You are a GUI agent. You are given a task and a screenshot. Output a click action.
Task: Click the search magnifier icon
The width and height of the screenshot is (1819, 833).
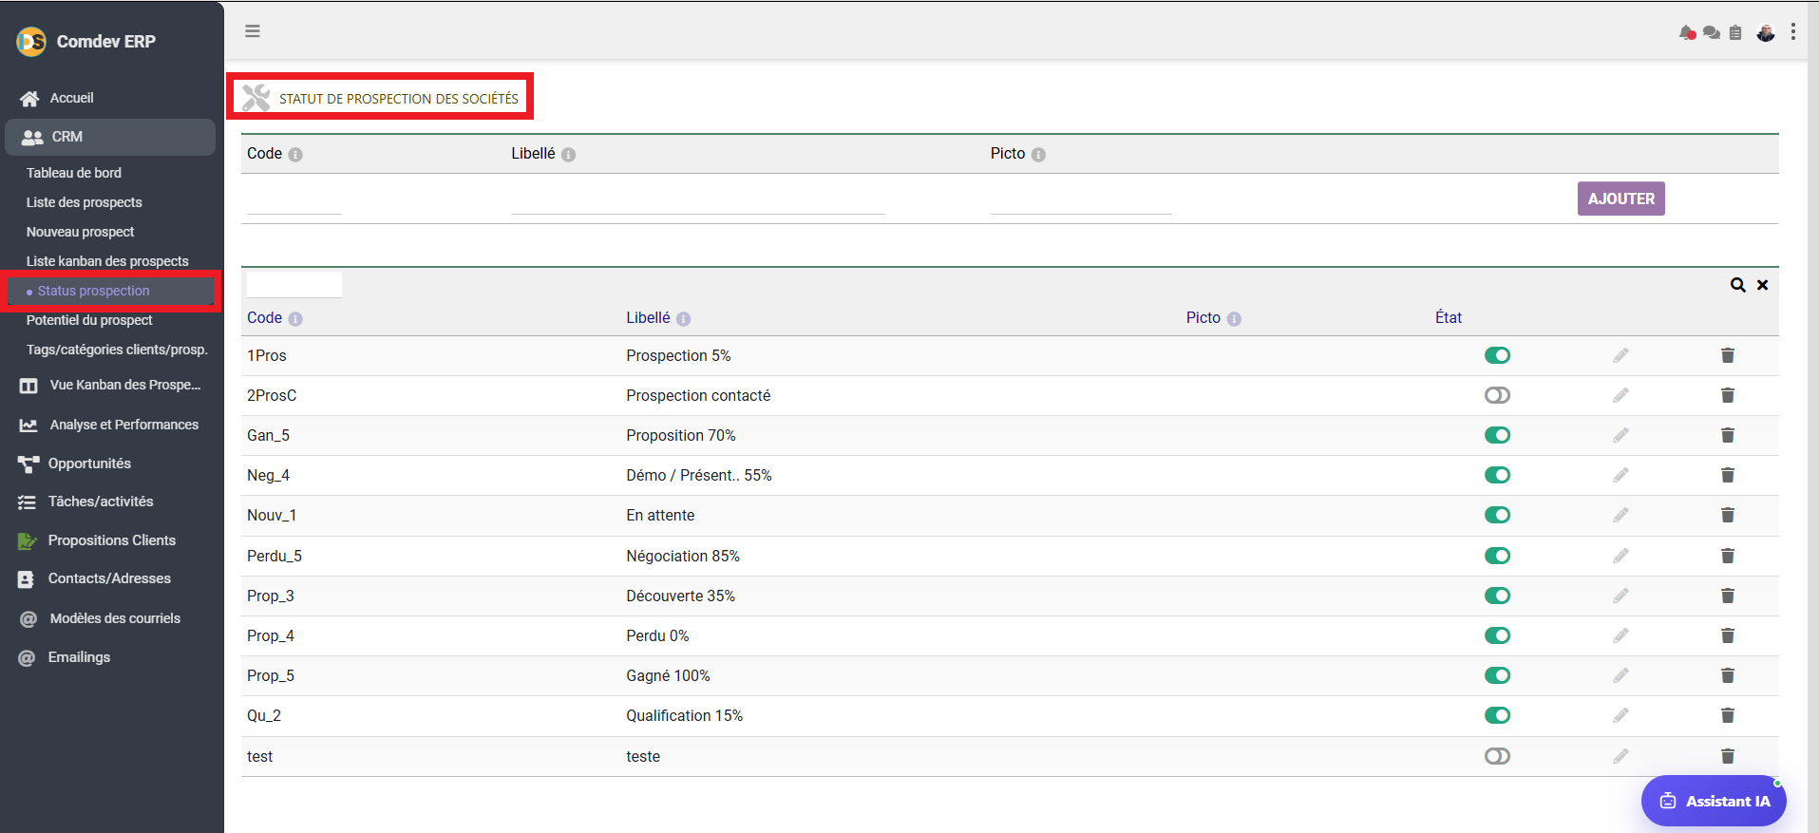click(1738, 285)
